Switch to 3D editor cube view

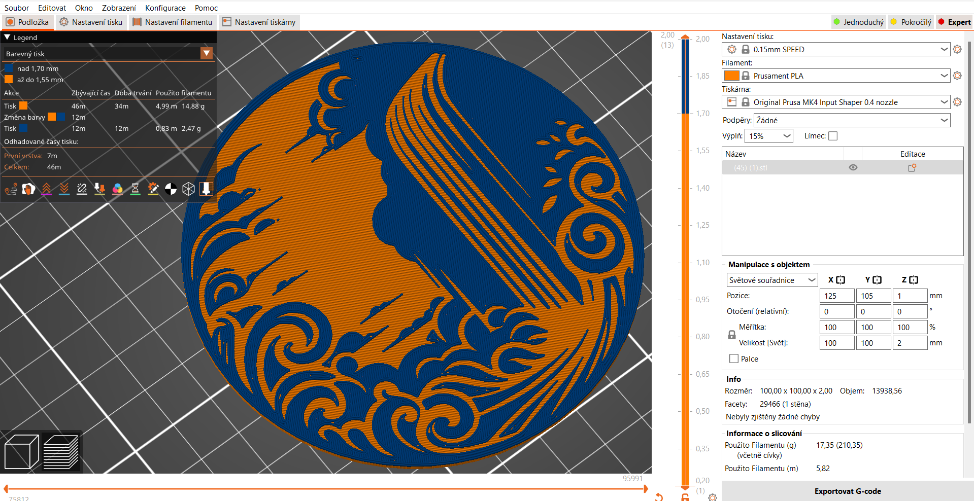coord(21,452)
